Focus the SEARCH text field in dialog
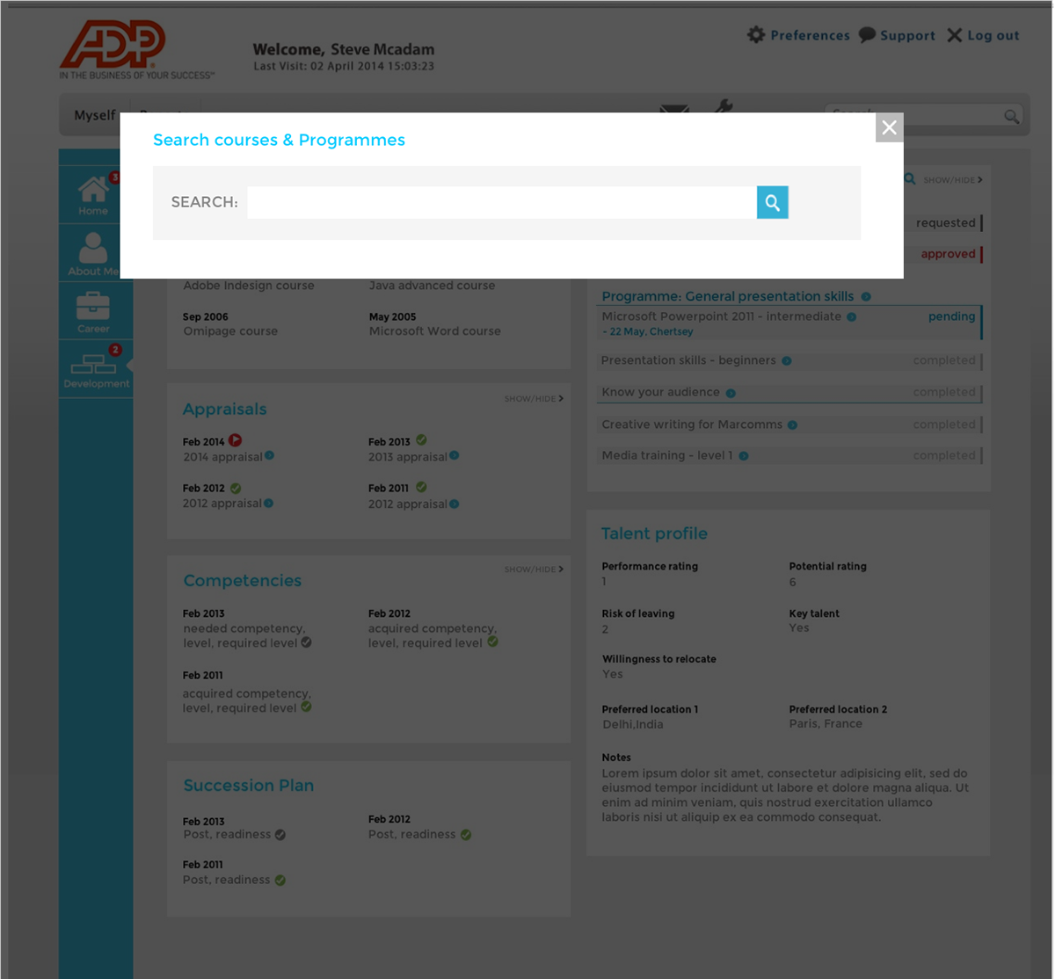Screen dimensions: 1055x979 click(502, 202)
